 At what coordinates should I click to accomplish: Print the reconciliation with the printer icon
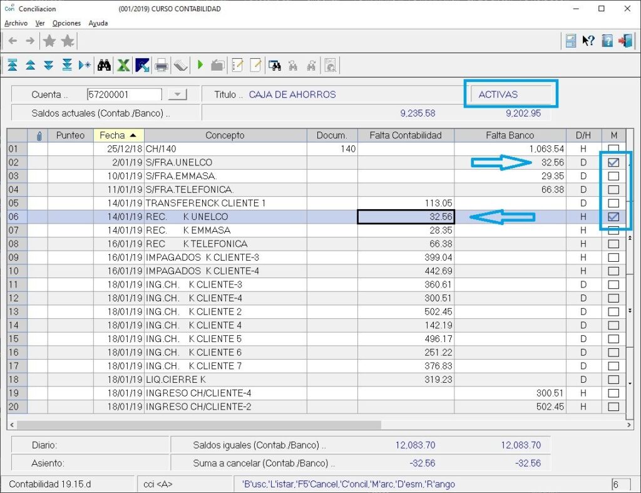(x=162, y=65)
